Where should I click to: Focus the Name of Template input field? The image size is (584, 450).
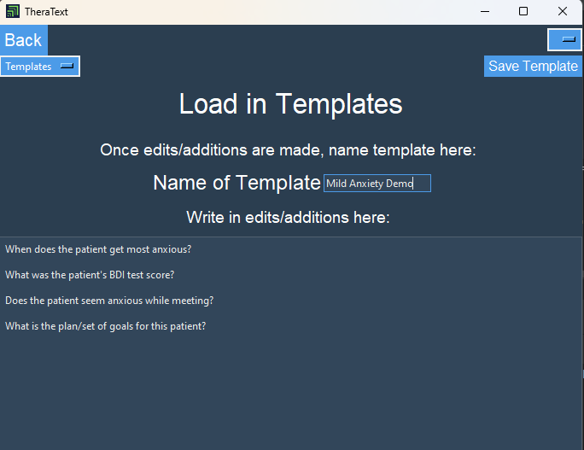[x=377, y=184]
